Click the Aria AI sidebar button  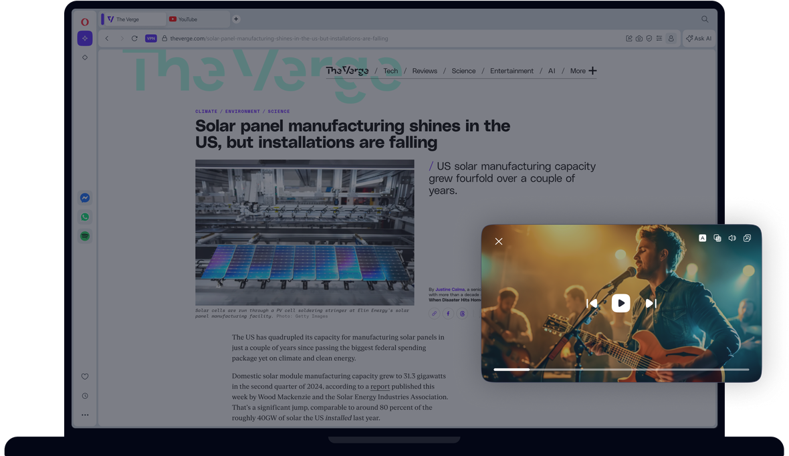click(x=85, y=39)
